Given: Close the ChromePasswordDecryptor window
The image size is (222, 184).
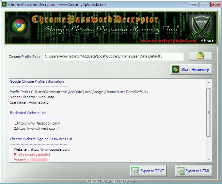Looking at the screenshot, I should coord(215,4).
